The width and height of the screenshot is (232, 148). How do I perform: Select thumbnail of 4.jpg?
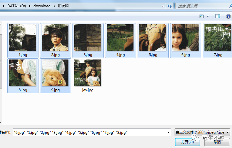tap(120, 38)
